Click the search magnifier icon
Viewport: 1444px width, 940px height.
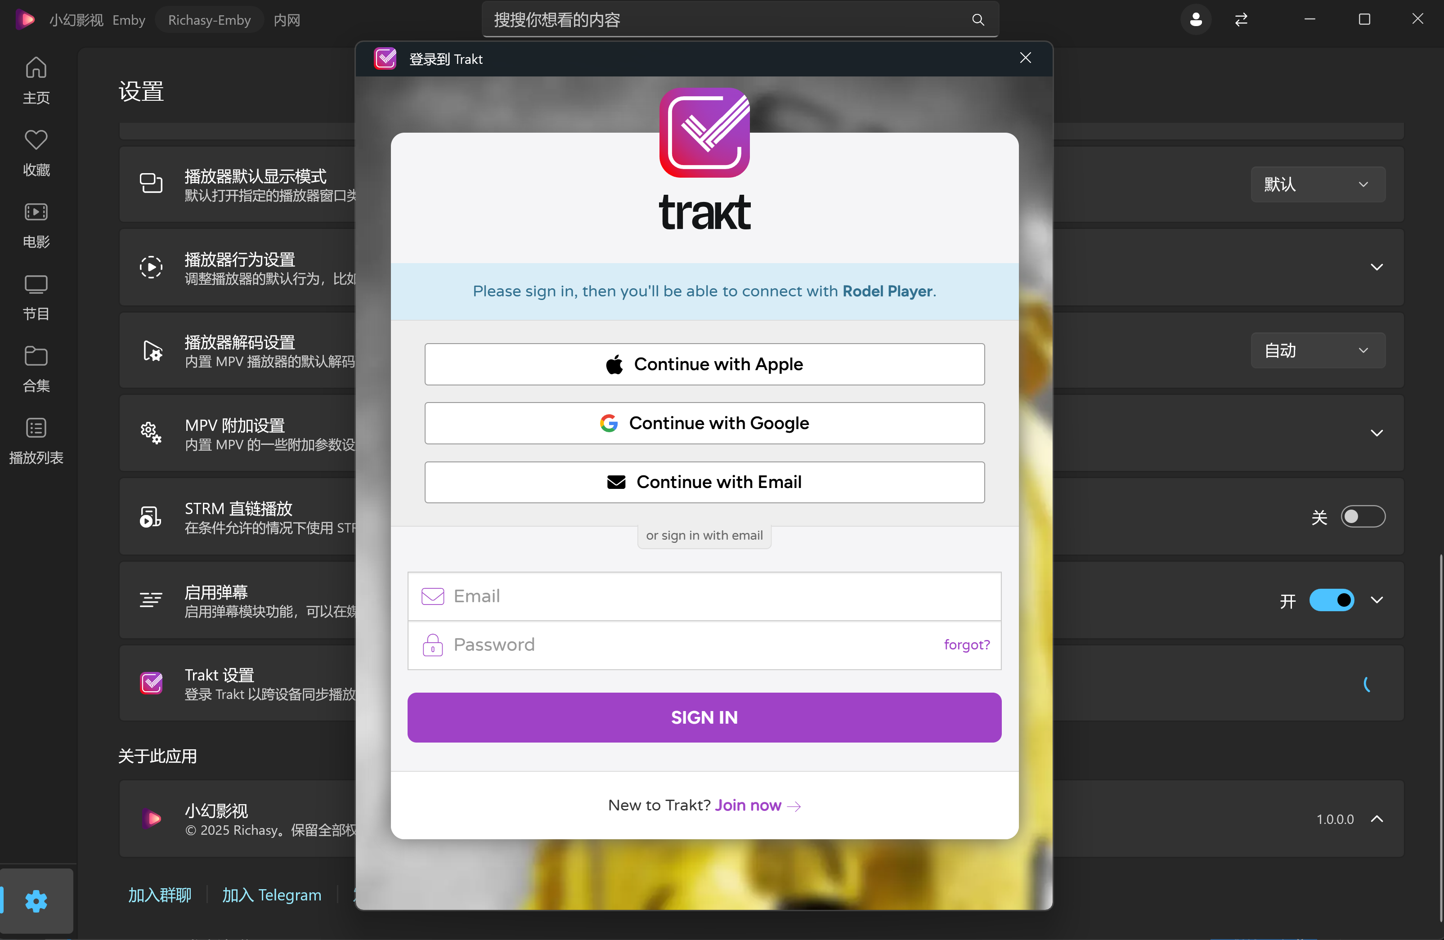click(x=978, y=20)
